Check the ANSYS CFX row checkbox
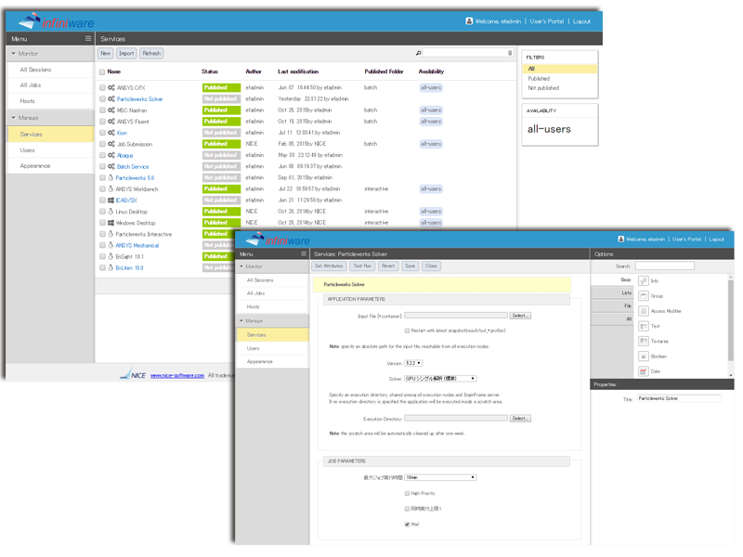 pos(102,87)
